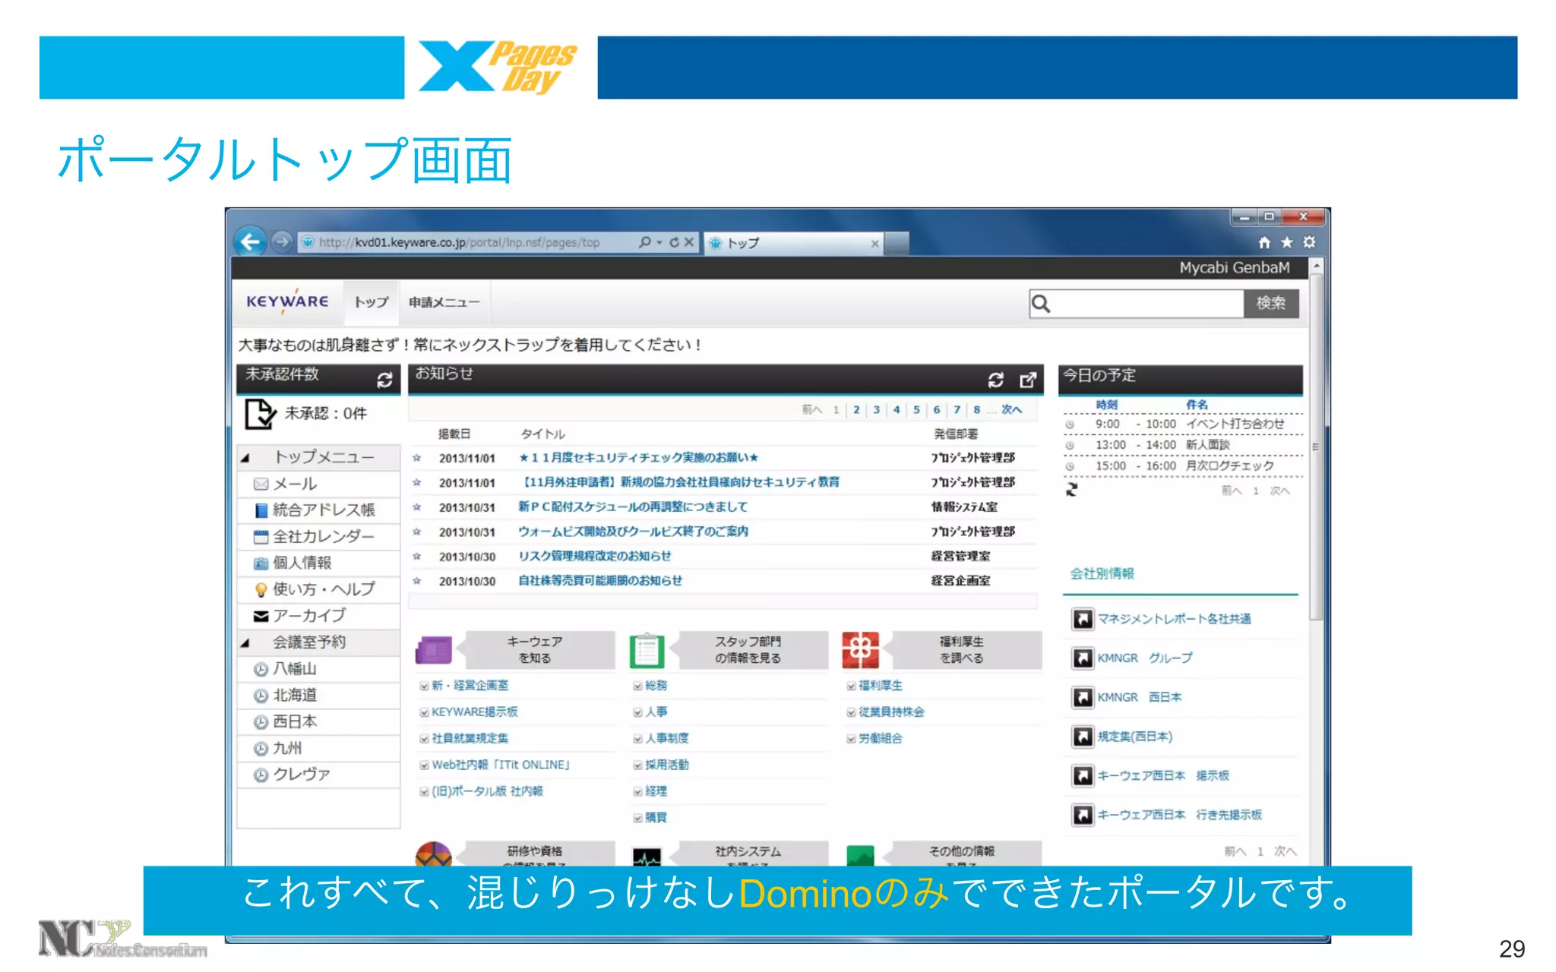Viewport: 1556px width, 972px height.
Task: Open browser favorites star icon
Action: tap(1286, 242)
